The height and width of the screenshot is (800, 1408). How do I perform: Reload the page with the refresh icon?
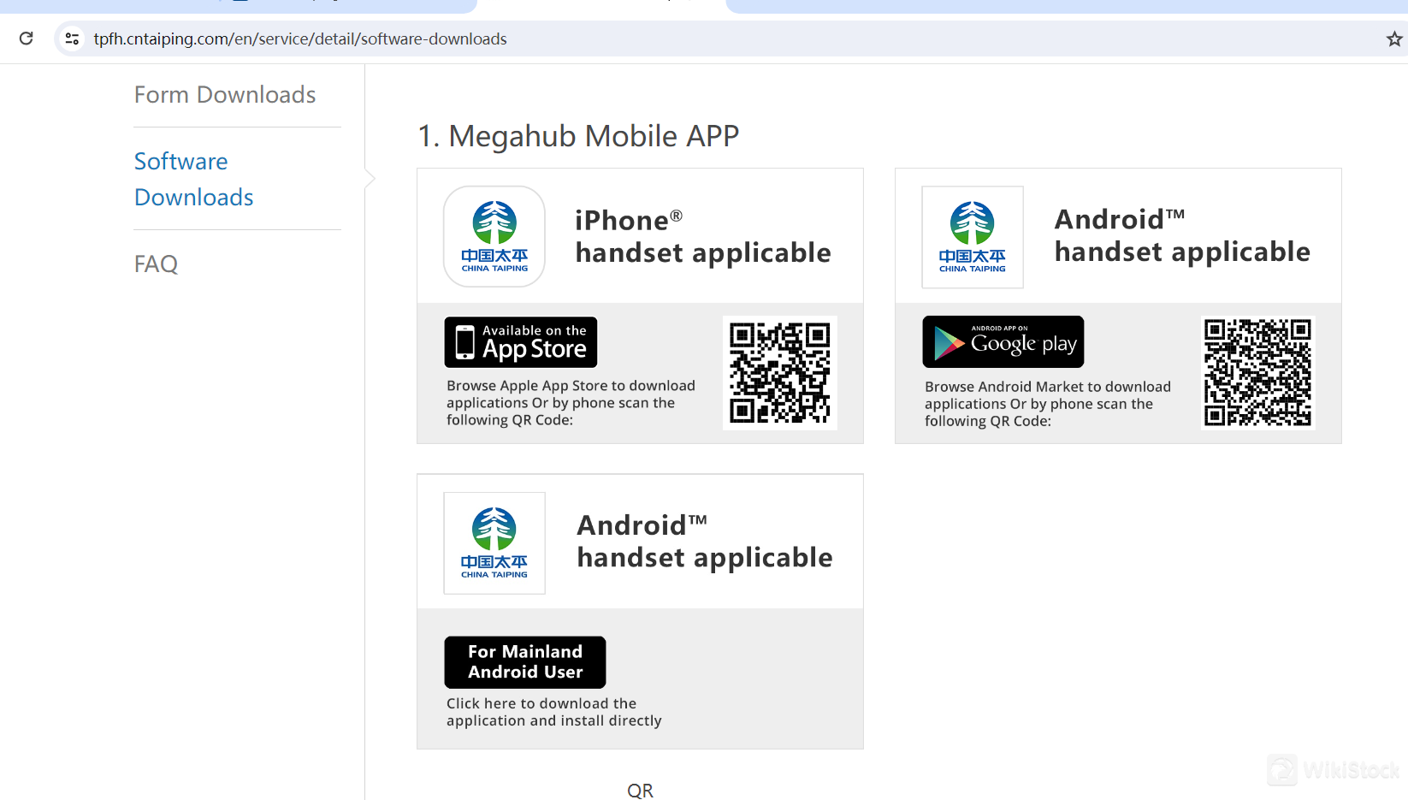27,39
